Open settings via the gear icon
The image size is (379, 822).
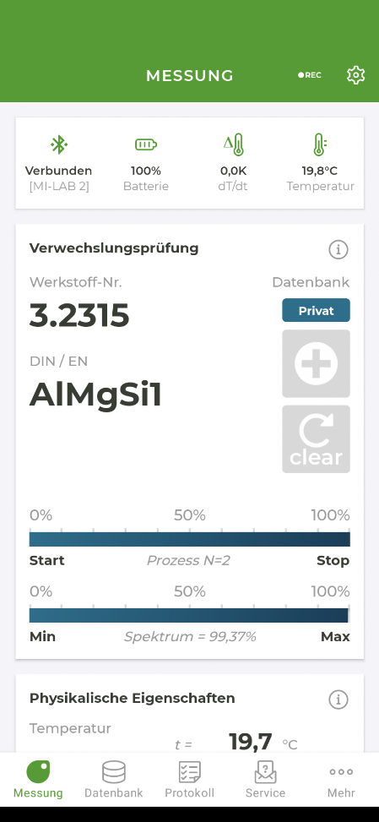[356, 75]
